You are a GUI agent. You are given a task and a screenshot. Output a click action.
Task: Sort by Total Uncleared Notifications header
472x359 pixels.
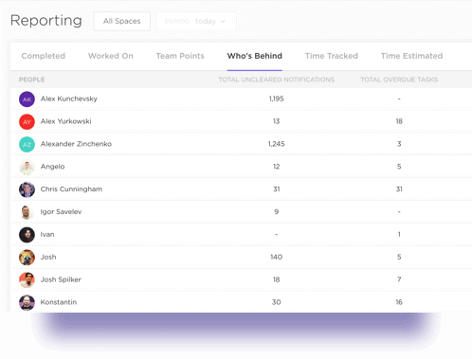pos(277,80)
